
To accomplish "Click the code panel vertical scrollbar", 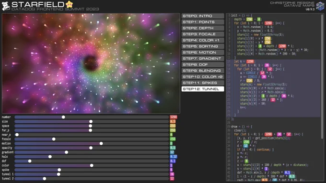I will [322, 76].
